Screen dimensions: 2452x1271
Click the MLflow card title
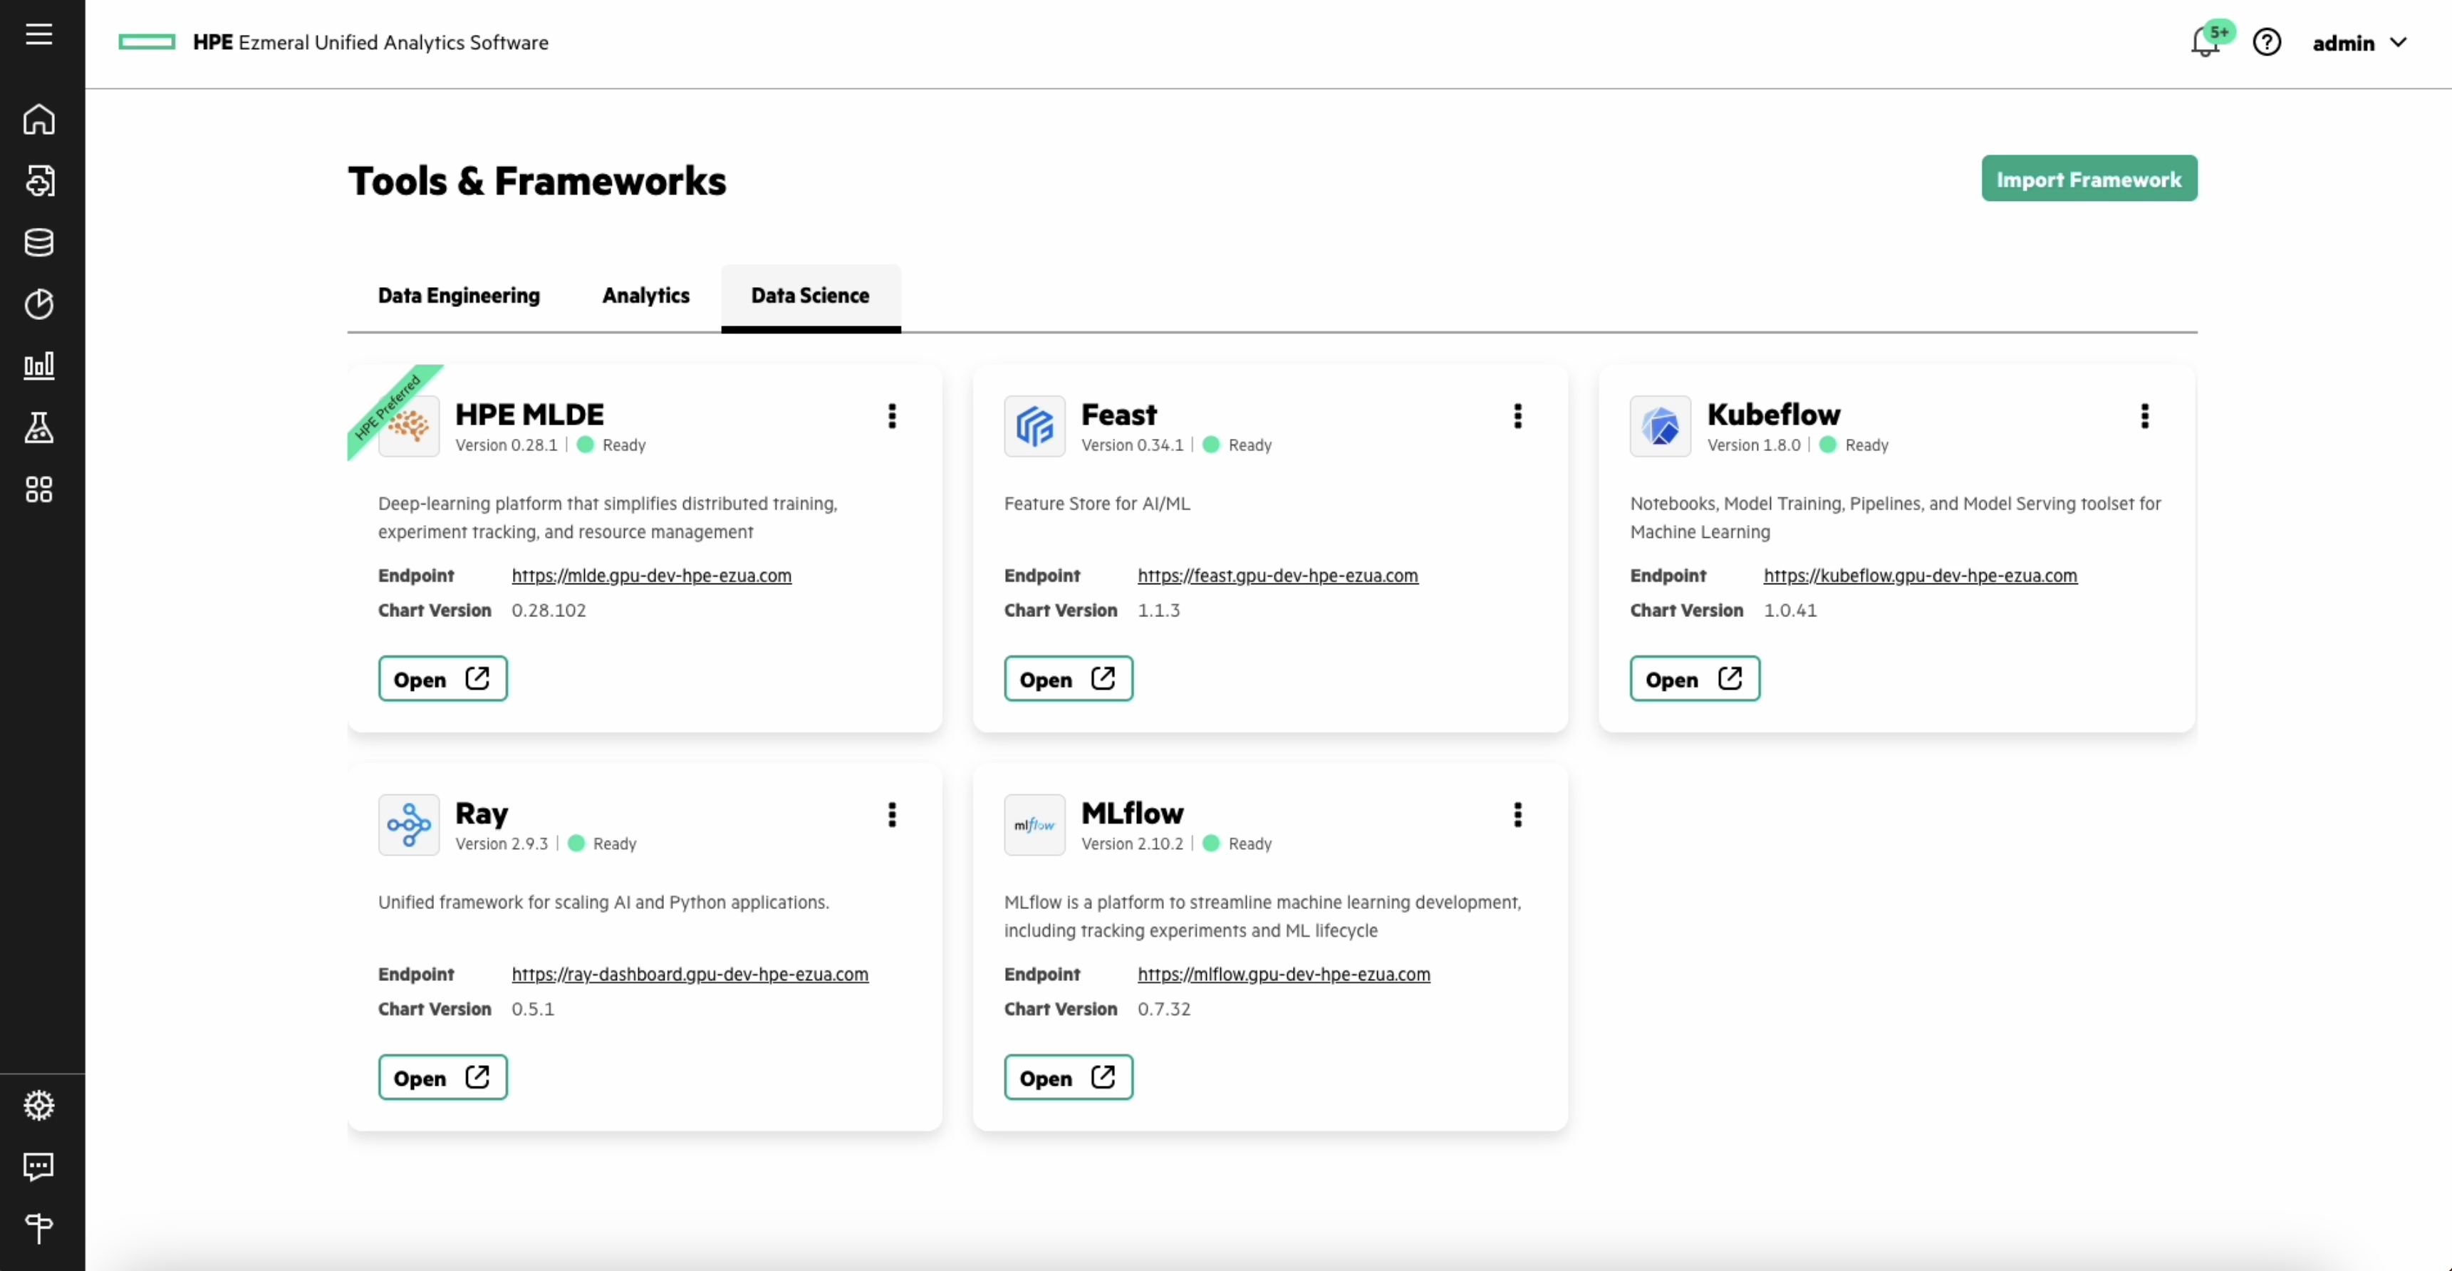pyautogui.click(x=1132, y=814)
